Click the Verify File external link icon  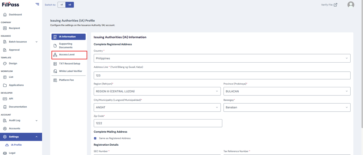pos(335,5)
